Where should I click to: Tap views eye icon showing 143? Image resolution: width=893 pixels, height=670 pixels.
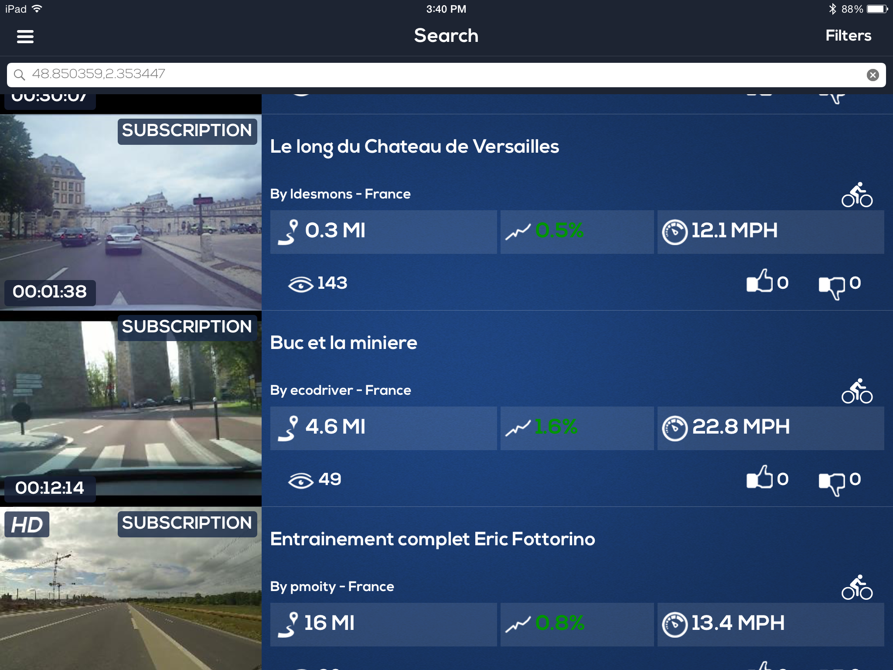click(x=300, y=285)
